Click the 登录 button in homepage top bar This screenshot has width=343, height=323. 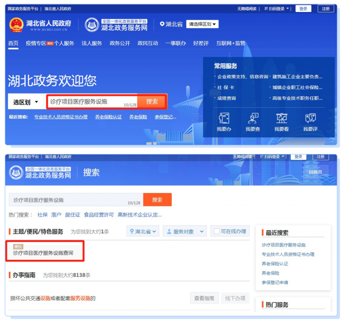pos(303,9)
